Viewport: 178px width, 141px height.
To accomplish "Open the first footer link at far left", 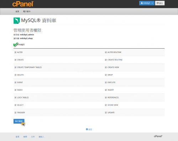I will pos(17,137).
